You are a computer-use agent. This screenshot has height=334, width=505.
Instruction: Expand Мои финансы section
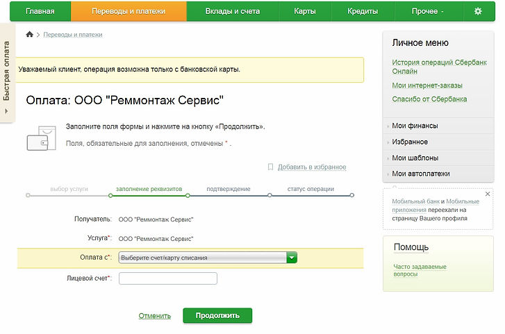coord(415,126)
